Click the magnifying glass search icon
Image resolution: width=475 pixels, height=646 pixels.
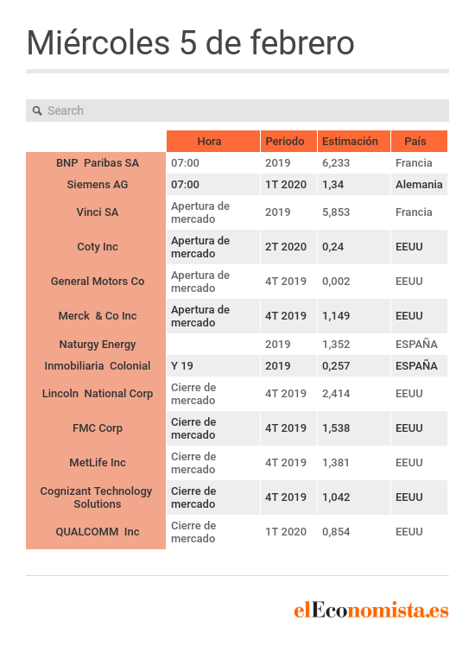(x=37, y=111)
